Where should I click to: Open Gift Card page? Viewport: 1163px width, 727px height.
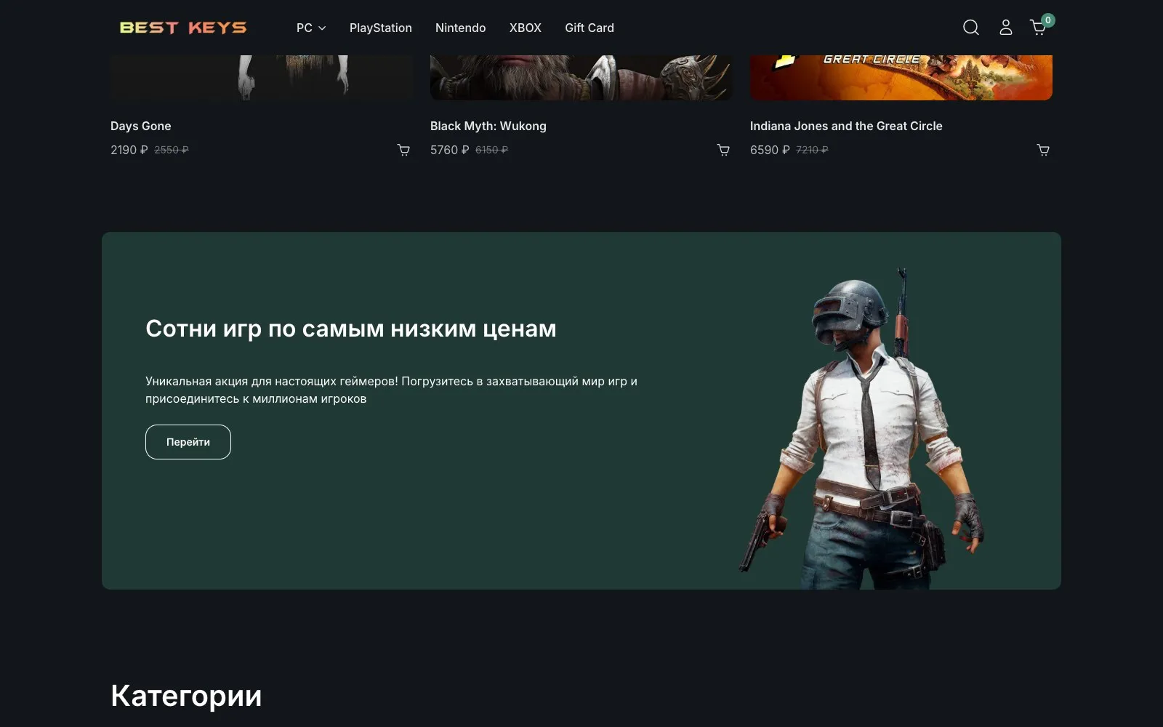589,28
